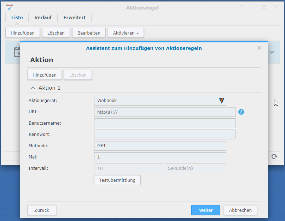Viewport: 285px width, 221px height.
Task: Collapse the Aktion 1 section
Action: pos(33,88)
